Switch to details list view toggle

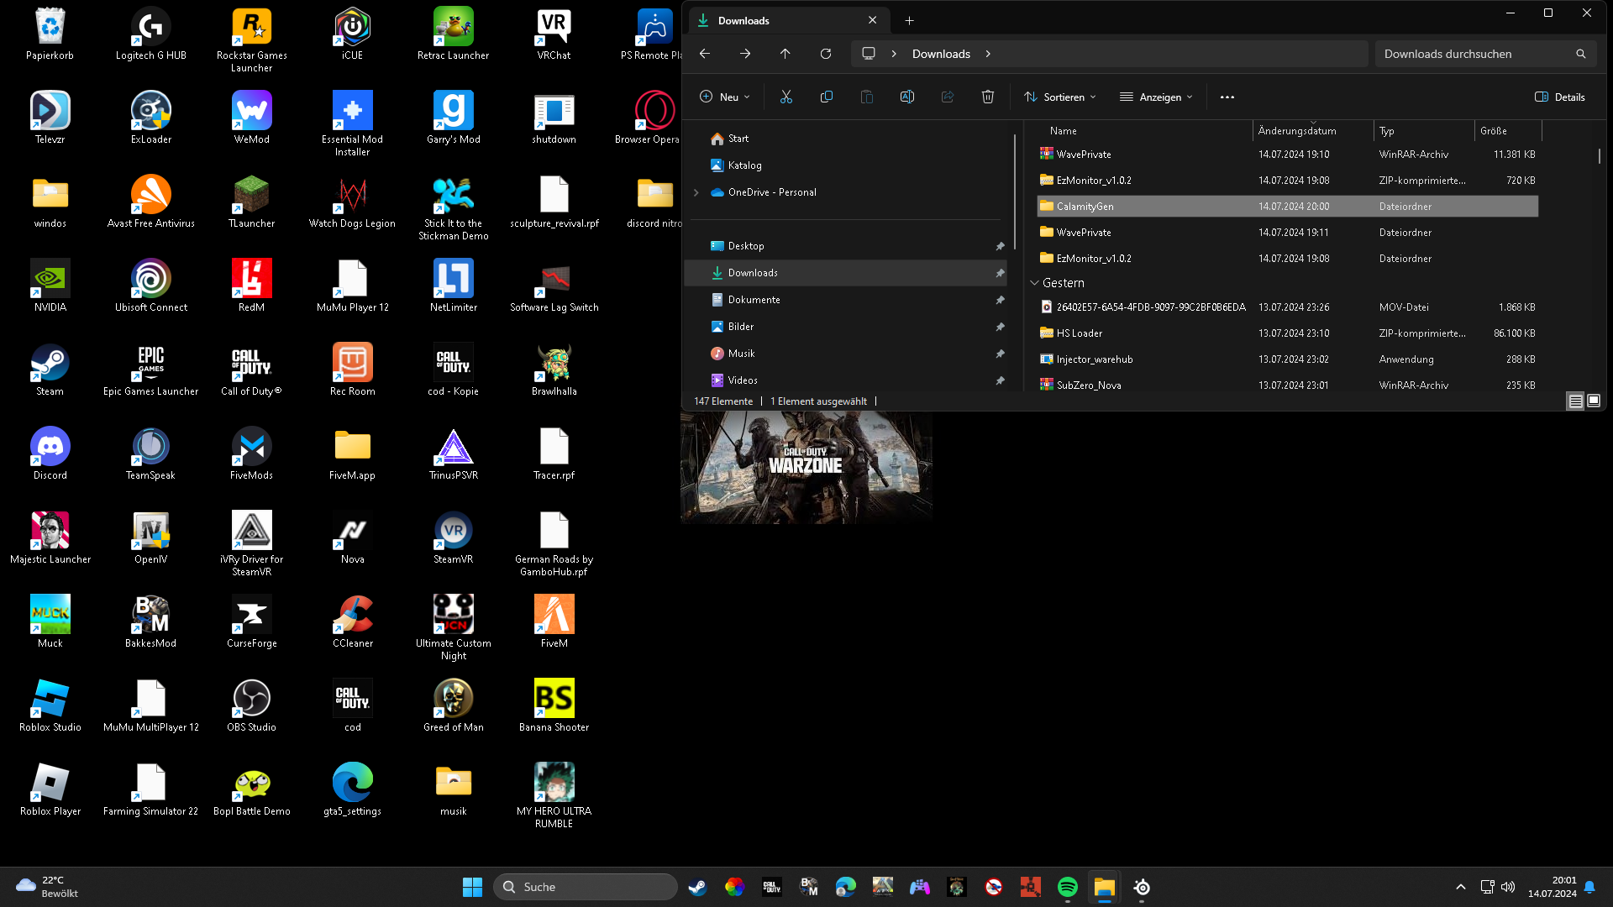click(x=1575, y=401)
